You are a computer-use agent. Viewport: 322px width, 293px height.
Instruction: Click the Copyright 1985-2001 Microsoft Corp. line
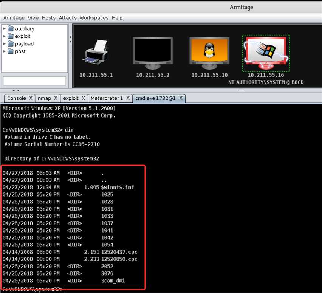click(x=59, y=115)
